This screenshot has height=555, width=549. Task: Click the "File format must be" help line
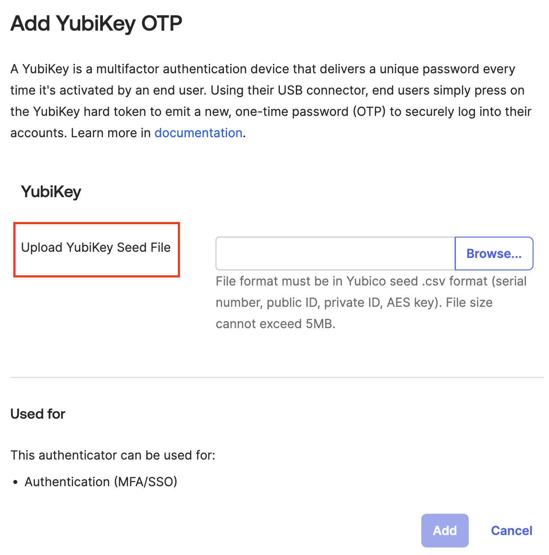pos(371,281)
